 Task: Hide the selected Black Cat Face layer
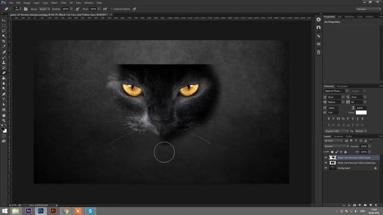(x=326, y=158)
